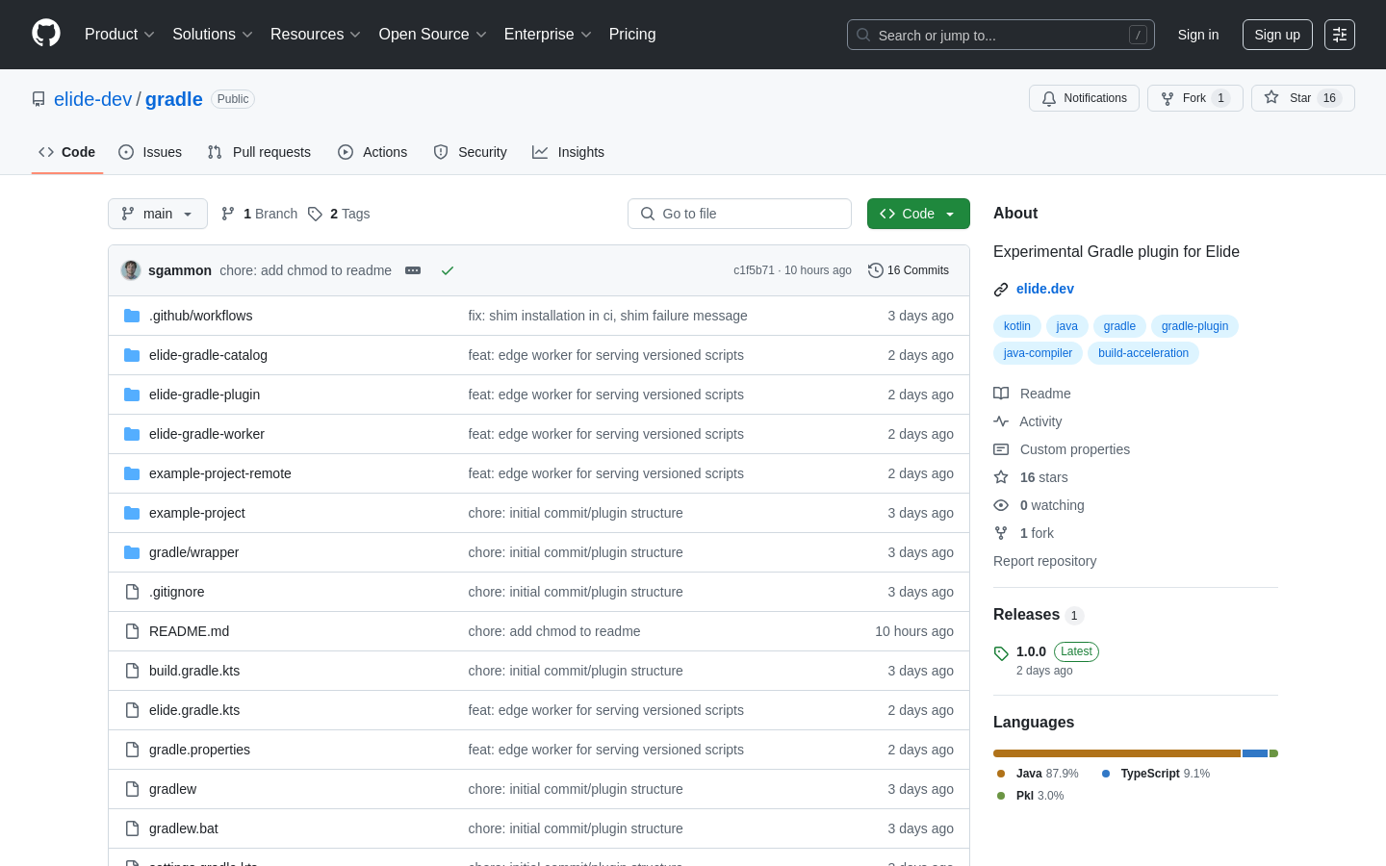
Task: Focus the Search or jump to field
Action: (1001, 35)
